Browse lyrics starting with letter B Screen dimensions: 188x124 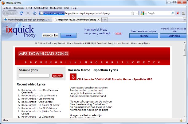[x=31, y=62]
